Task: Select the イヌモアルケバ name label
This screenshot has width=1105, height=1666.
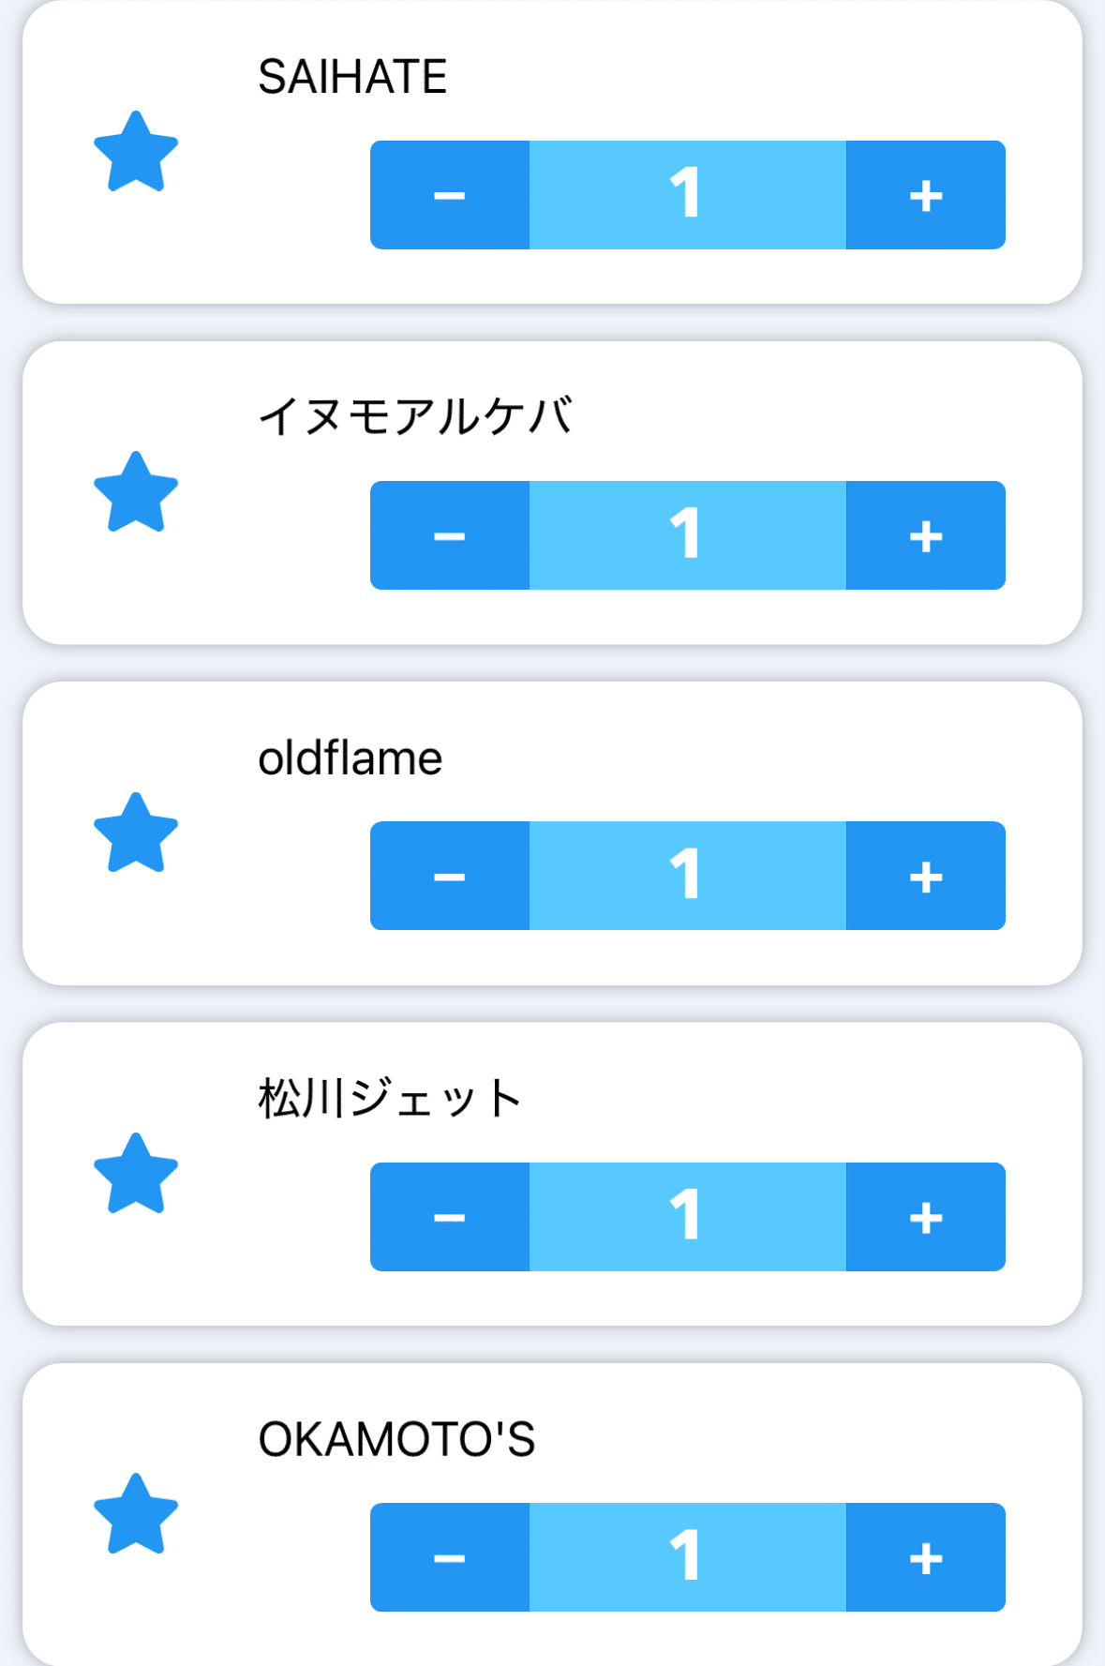Action: point(414,417)
